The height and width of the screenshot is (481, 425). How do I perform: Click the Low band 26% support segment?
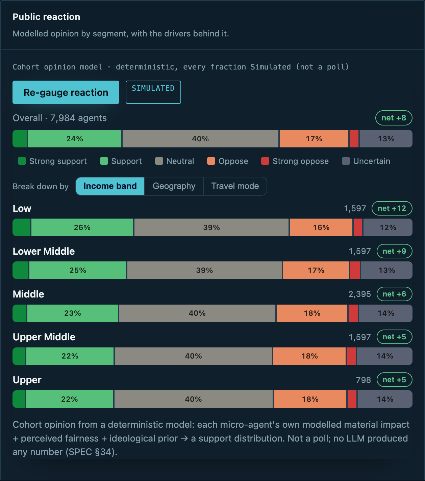click(82, 227)
